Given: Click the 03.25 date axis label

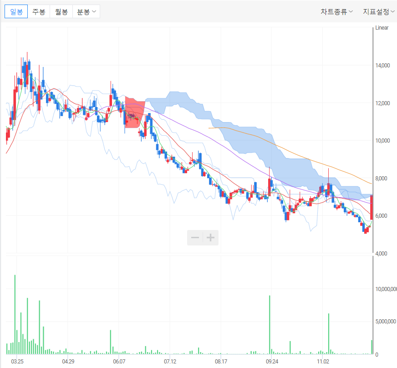Looking at the screenshot, I should pyautogui.click(x=17, y=362).
